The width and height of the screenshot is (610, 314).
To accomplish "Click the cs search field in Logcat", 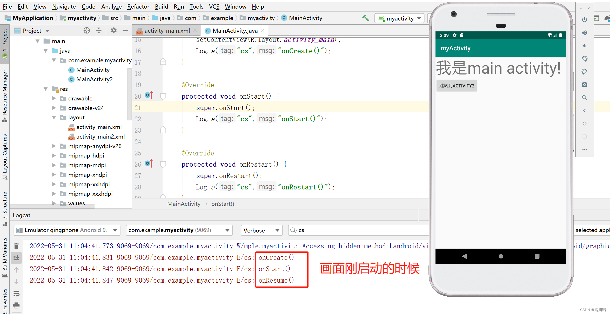I will pyautogui.click(x=325, y=230).
